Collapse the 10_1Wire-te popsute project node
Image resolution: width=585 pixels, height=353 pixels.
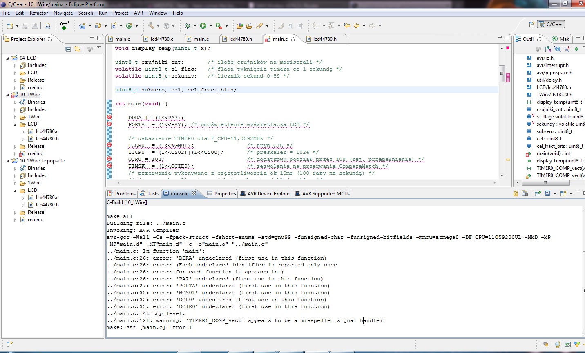[x=7, y=161]
